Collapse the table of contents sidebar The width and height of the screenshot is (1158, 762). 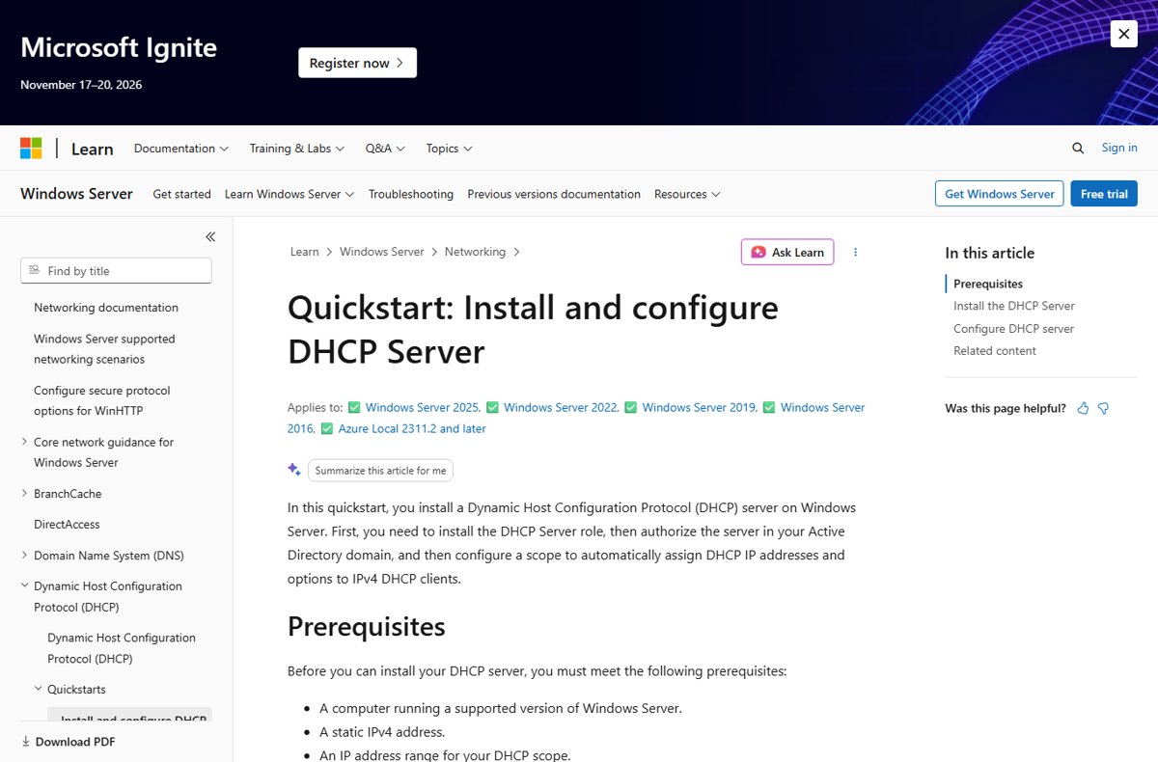[x=210, y=236]
